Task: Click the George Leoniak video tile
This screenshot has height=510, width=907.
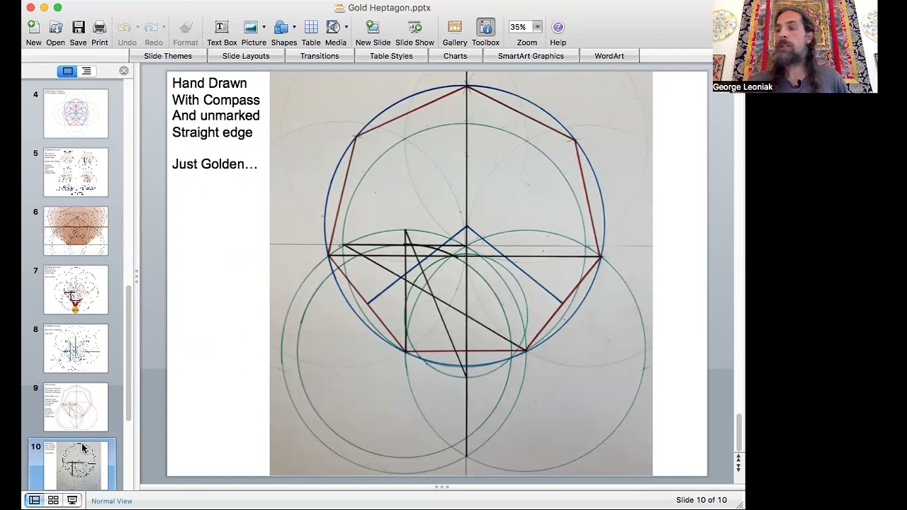Action: [x=795, y=47]
